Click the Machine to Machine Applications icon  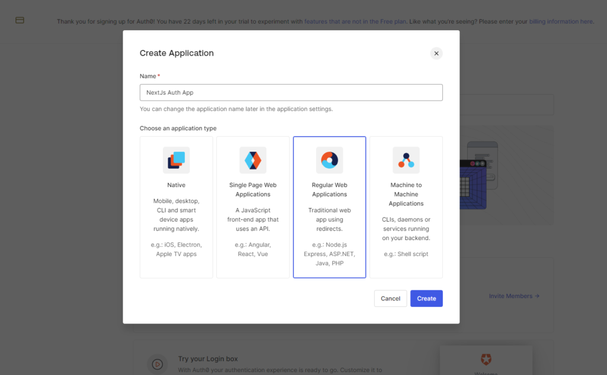point(406,160)
